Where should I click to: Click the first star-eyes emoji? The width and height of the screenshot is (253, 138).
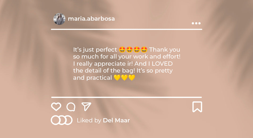[x=122, y=50]
